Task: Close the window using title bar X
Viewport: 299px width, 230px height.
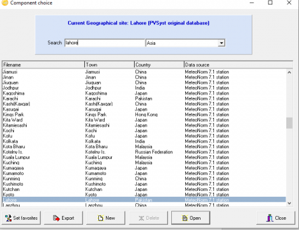Action: point(289,3)
